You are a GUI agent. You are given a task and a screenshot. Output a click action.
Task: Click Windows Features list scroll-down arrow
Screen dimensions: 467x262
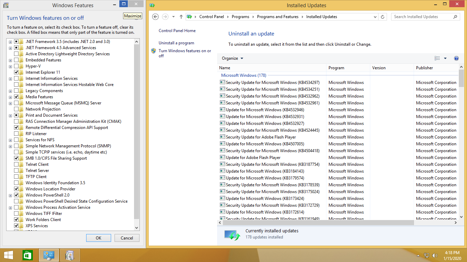click(x=137, y=228)
